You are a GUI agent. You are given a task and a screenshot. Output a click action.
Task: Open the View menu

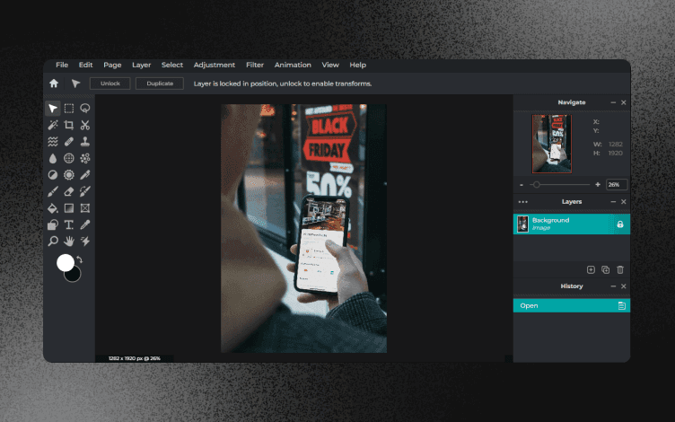[330, 65]
